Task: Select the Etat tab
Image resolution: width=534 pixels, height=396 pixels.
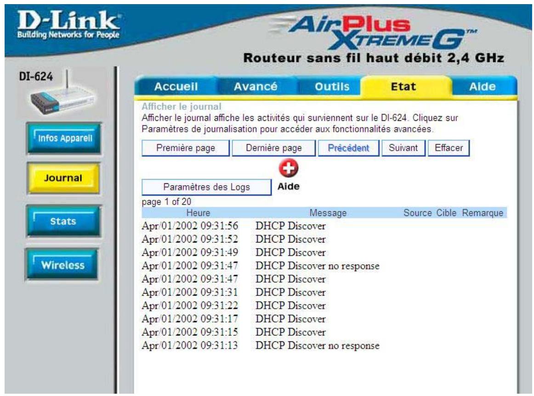Action: point(403,86)
